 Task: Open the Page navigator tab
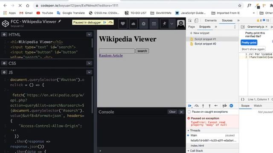[192, 27]
